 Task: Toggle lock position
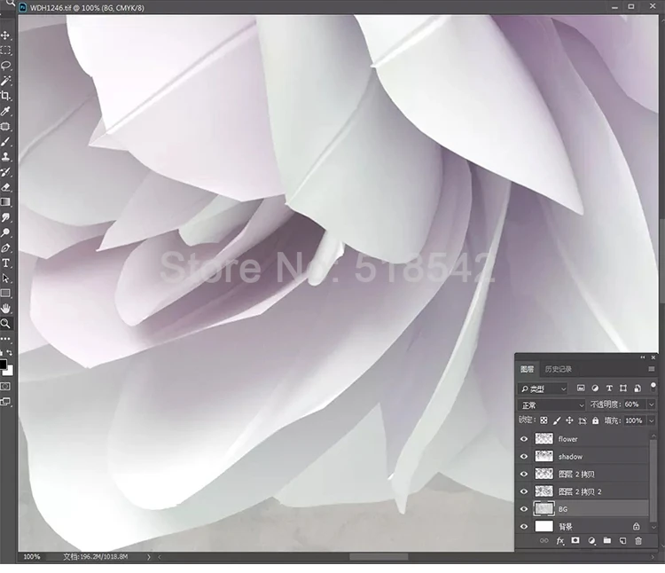tap(569, 420)
